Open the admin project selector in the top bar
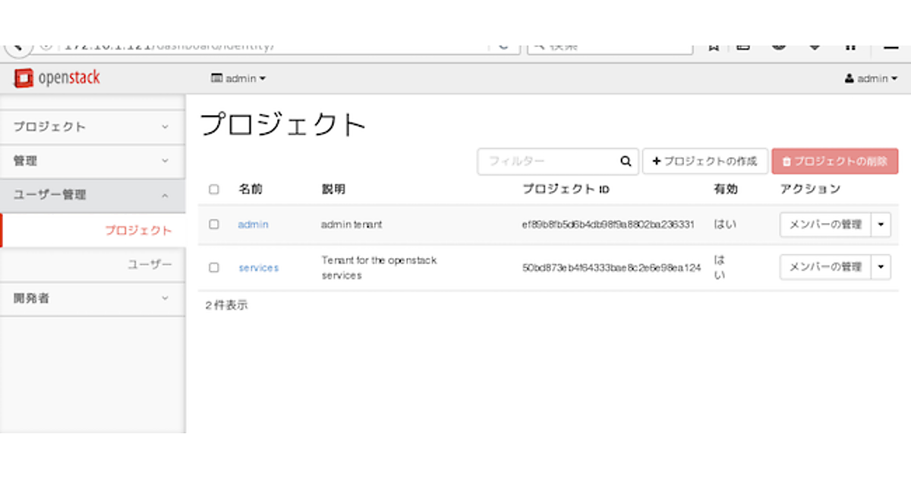The image size is (911, 478). 238,79
